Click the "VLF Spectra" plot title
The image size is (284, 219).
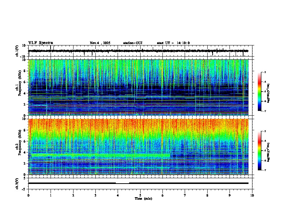pyautogui.click(x=41, y=43)
